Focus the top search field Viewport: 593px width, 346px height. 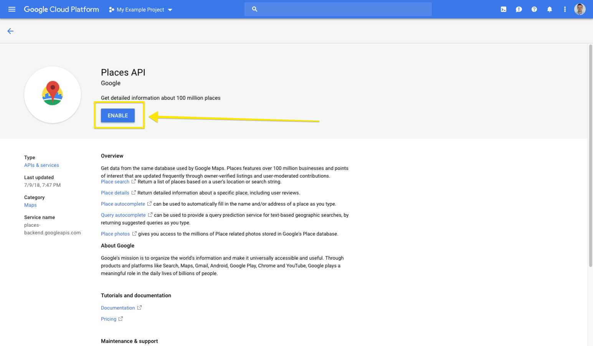(x=338, y=9)
